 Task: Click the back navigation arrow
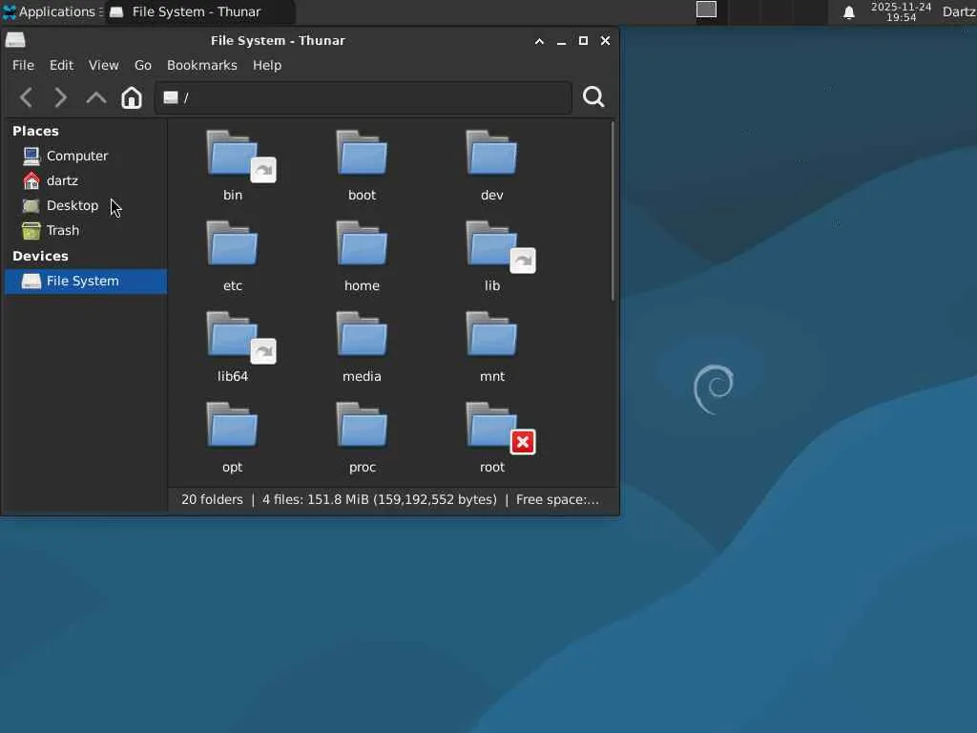[x=27, y=97]
